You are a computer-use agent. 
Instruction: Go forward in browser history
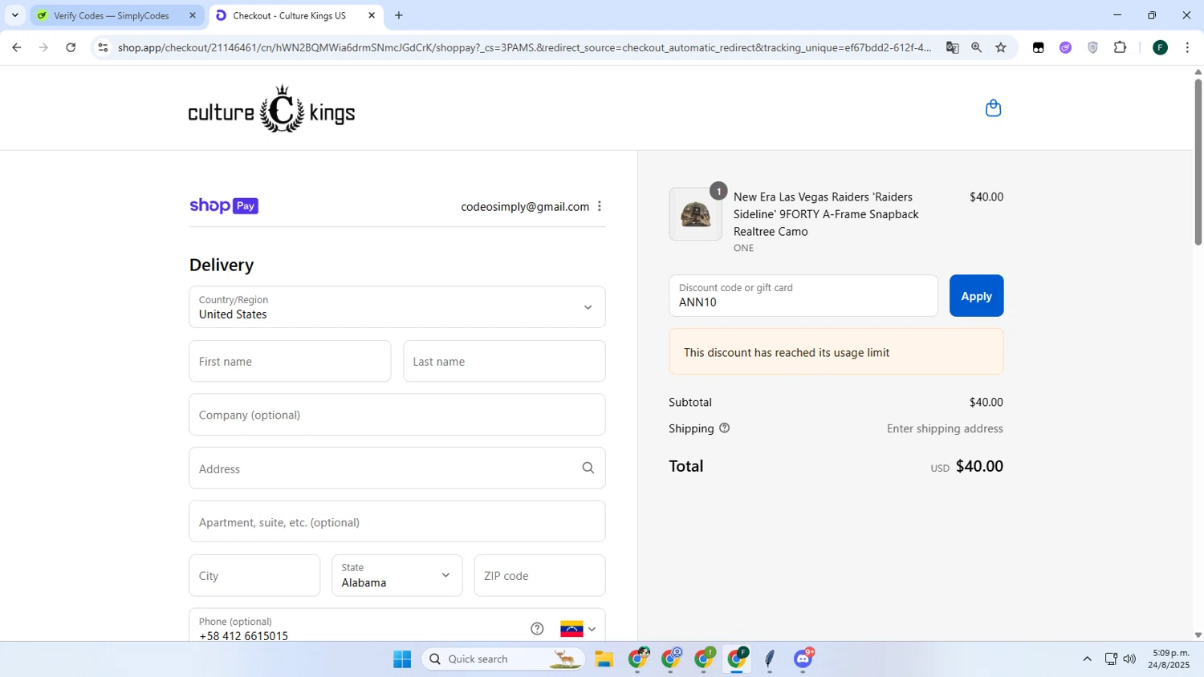(43, 47)
